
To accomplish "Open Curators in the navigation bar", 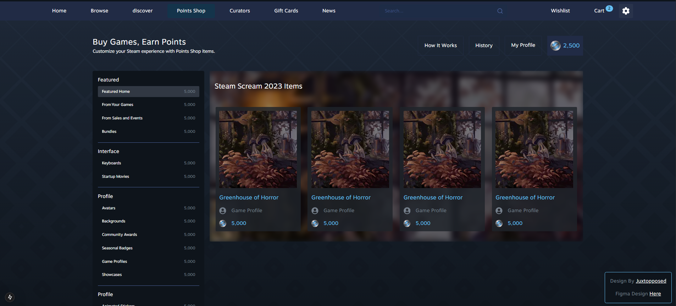I will 240,11.
